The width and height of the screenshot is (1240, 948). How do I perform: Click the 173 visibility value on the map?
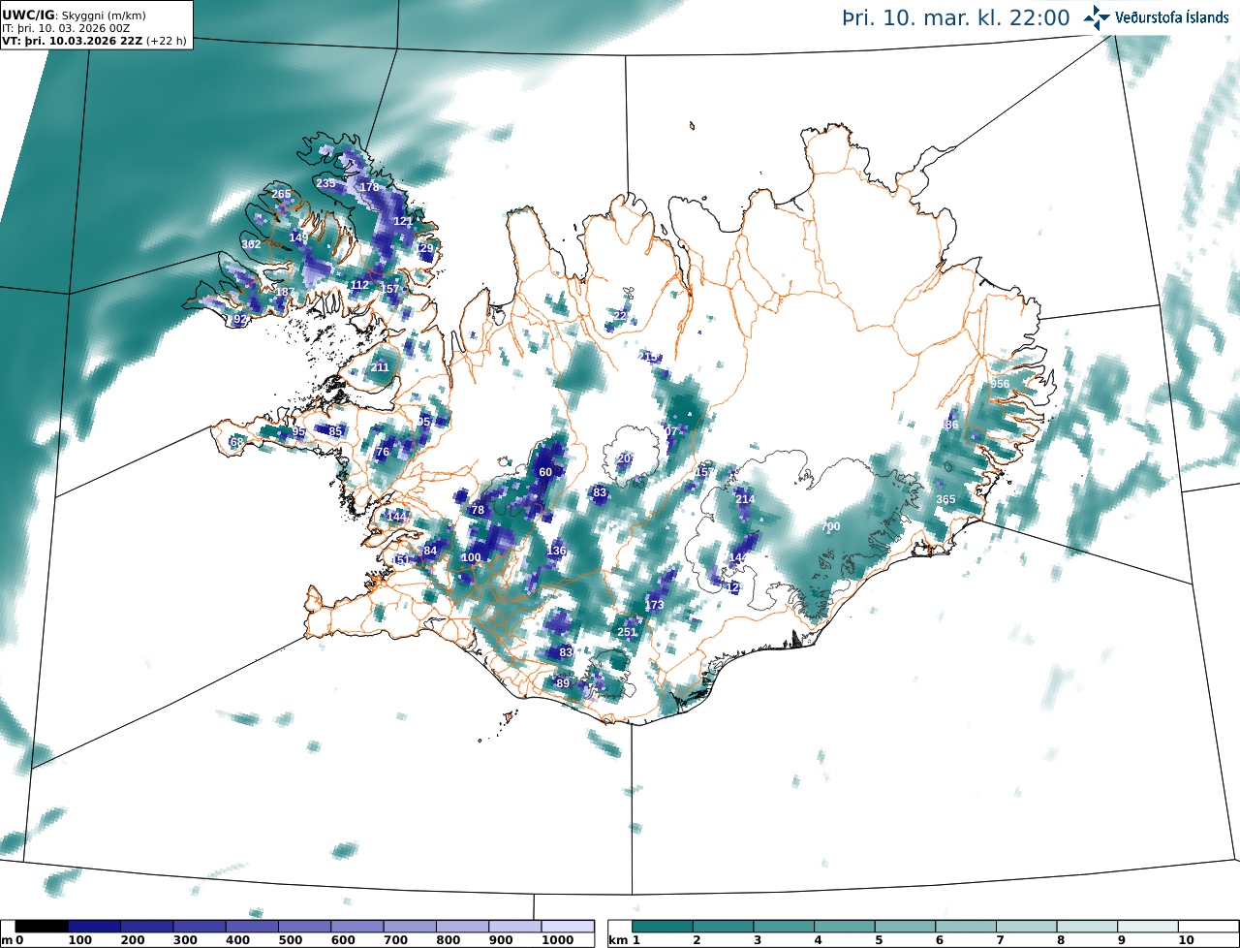click(x=655, y=605)
